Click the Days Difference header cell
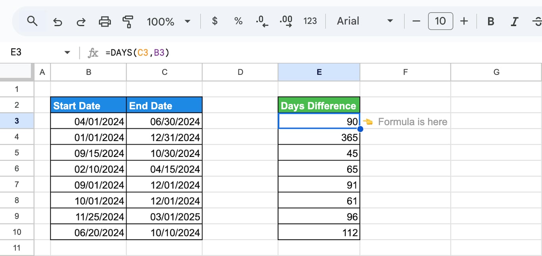The width and height of the screenshot is (542, 256). pos(319,105)
